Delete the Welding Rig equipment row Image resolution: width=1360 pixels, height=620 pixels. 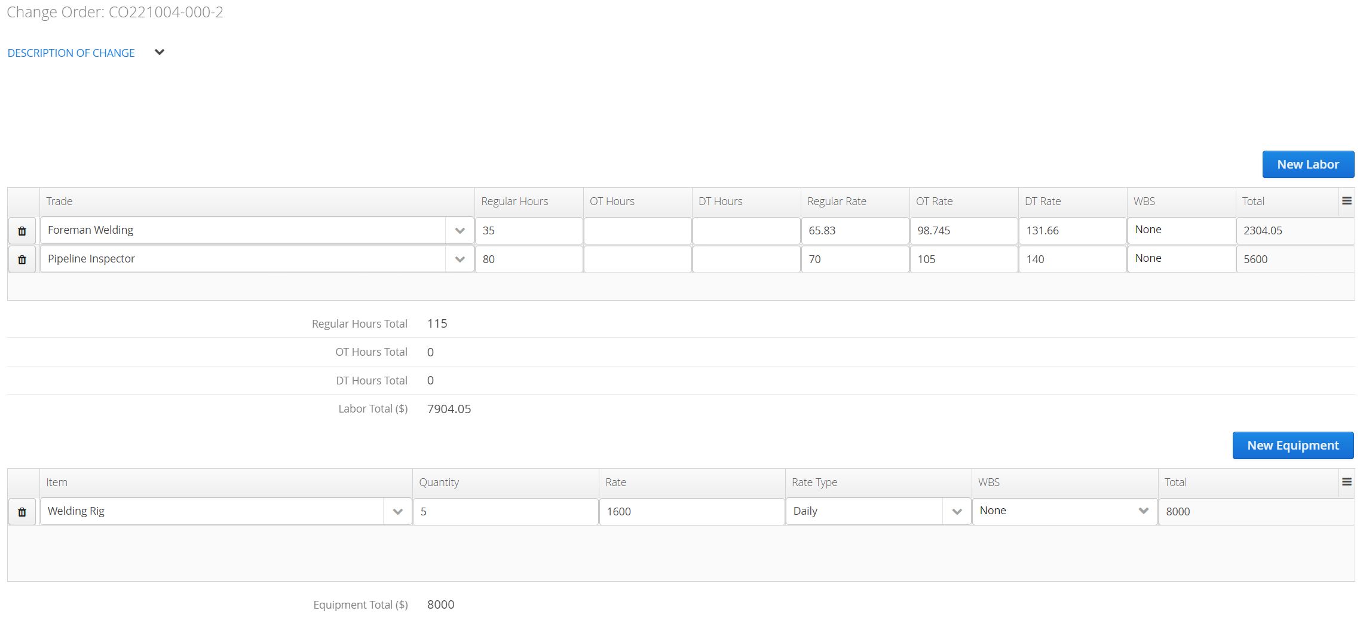[22, 512]
